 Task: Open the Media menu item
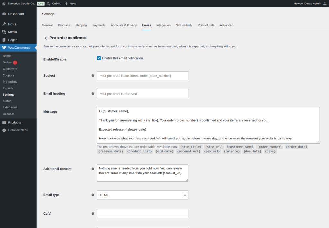[x=18, y=32]
